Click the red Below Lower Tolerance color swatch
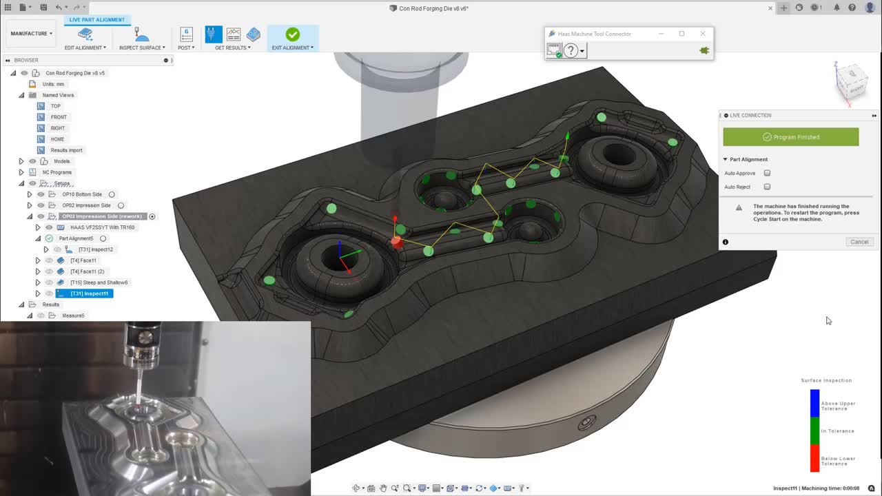Image resolution: width=882 pixels, height=496 pixels. click(814, 458)
